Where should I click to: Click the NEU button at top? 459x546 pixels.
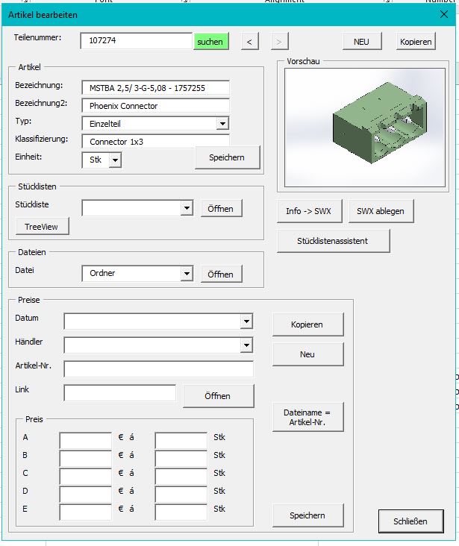pos(362,42)
